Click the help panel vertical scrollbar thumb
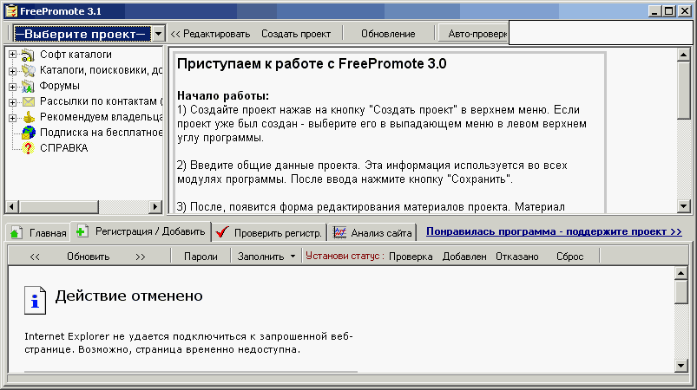This screenshot has width=697, height=390. point(683,90)
